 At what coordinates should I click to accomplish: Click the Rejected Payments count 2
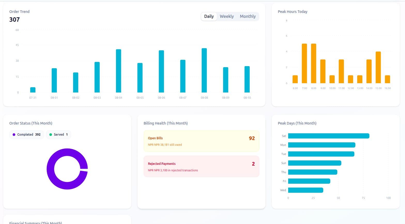point(253,164)
